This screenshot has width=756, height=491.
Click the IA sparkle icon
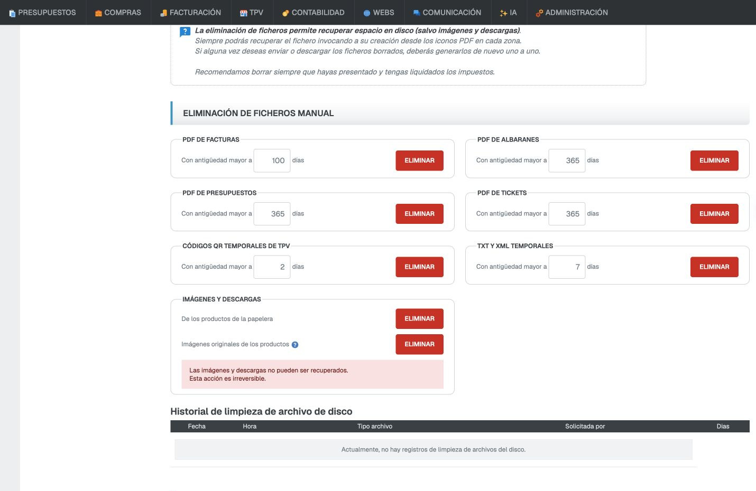tap(503, 13)
